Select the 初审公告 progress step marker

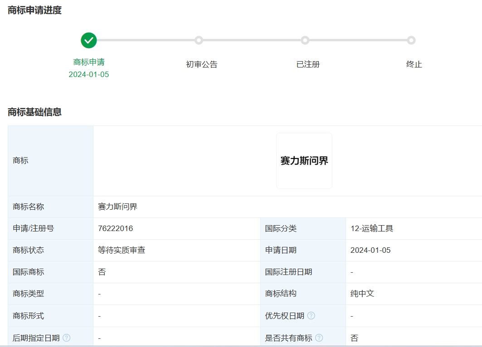tap(199, 40)
